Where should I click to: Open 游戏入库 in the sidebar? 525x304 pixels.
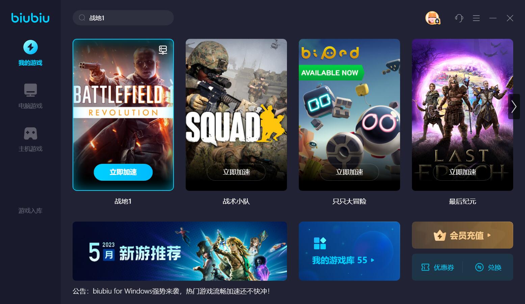click(30, 211)
